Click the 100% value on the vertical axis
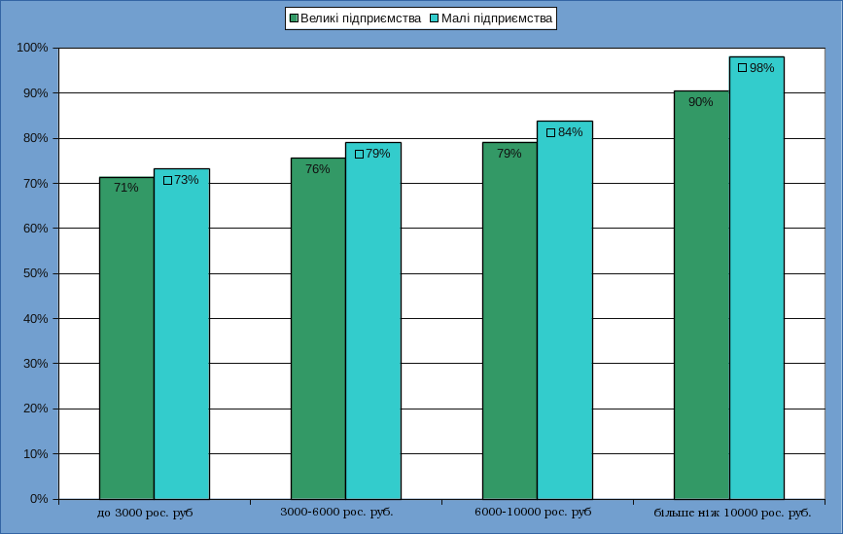The width and height of the screenshot is (843, 534). coord(33,48)
